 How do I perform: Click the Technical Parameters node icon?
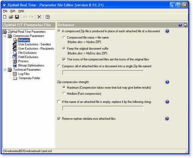pyautogui.click(x=10, y=70)
